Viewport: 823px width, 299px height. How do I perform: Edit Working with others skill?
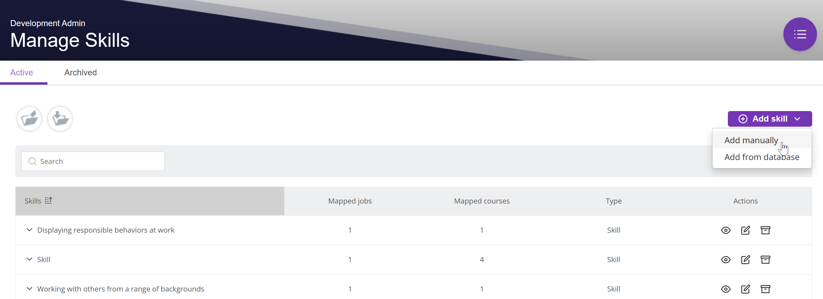coord(745,289)
